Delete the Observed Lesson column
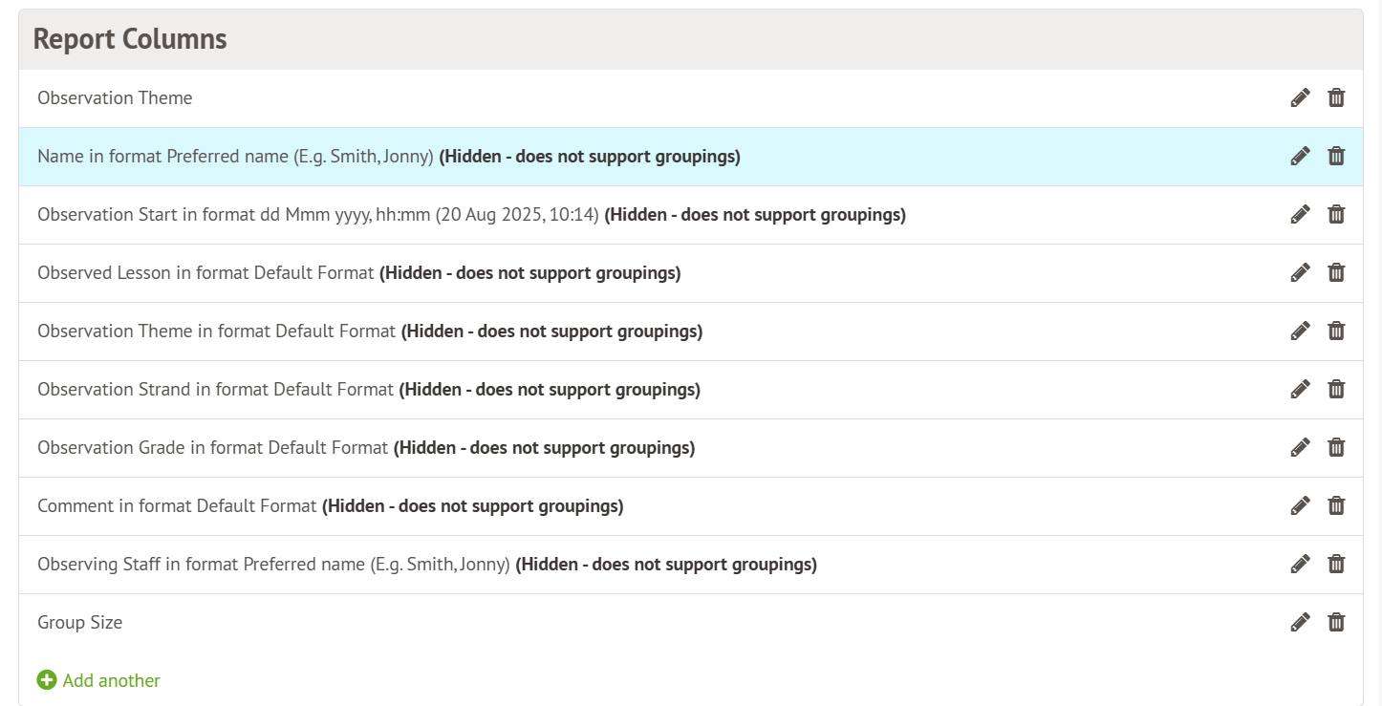 1336,272
